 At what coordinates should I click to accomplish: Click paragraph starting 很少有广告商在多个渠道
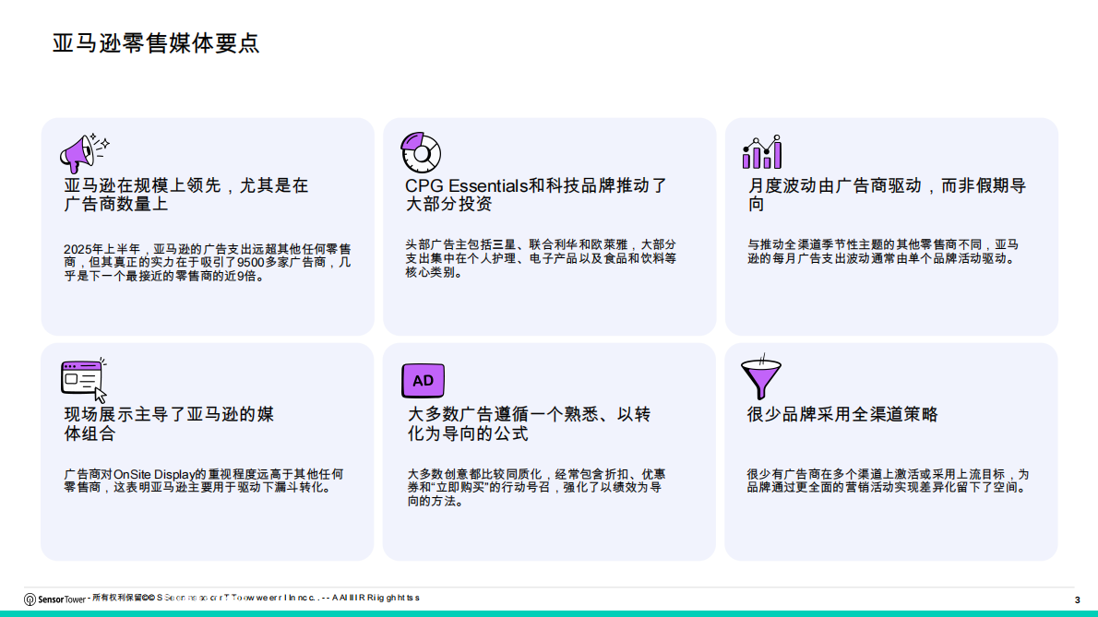coord(888,481)
